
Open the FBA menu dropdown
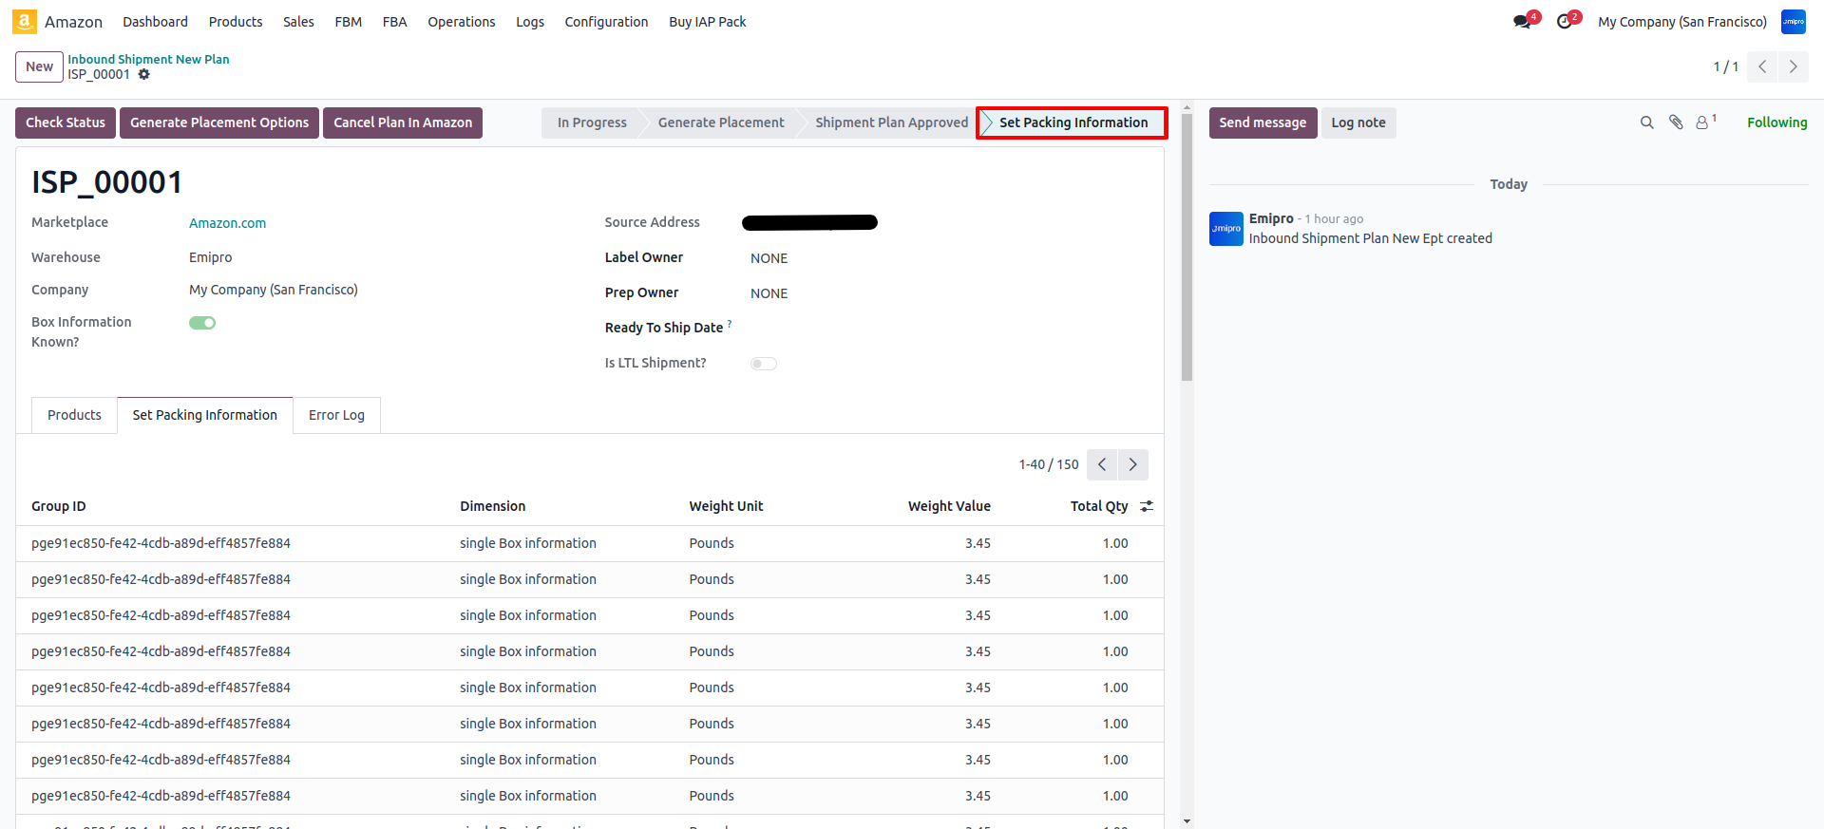pos(394,22)
